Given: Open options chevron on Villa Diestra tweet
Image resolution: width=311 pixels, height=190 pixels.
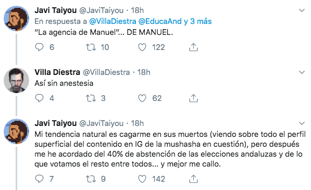Looking at the screenshot, I should click(x=302, y=72).
